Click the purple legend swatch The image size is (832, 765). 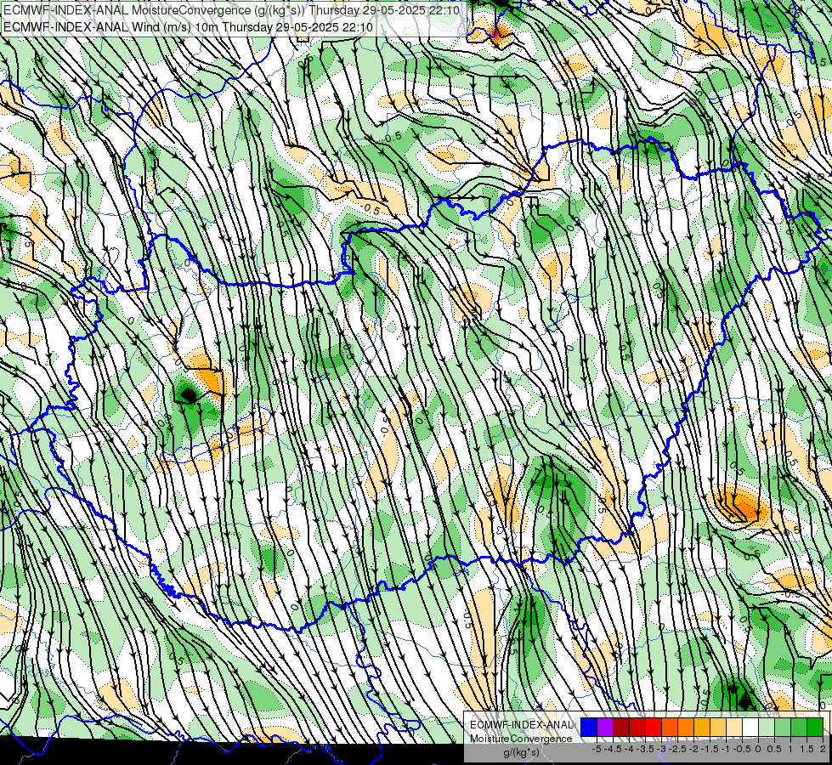pyautogui.click(x=605, y=727)
